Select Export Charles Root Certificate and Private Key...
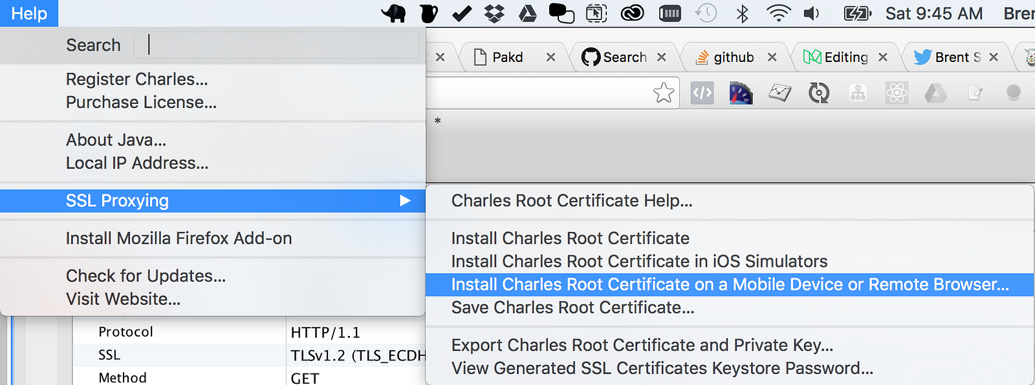This screenshot has width=1035, height=385. 730,346
